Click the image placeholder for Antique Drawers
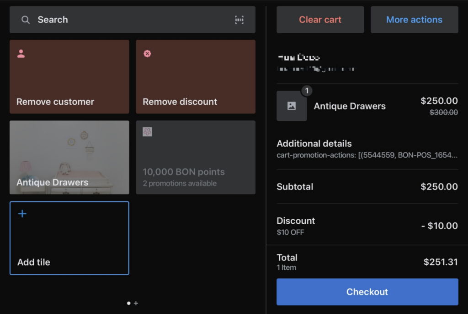The height and width of the screenshot is (314, 468). [x=292, y=106]
